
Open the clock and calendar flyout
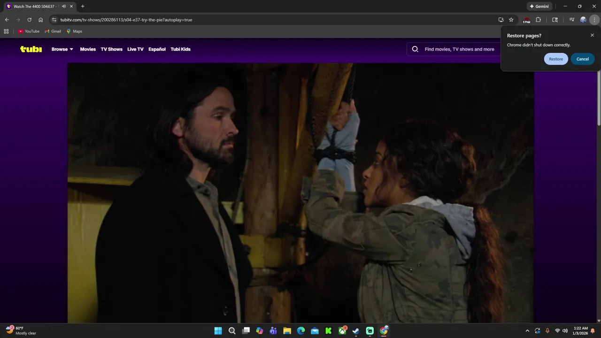[580, 331]
